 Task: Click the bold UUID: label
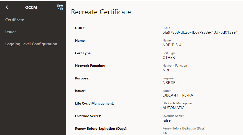pyautogui.click(x=80, y=28)
